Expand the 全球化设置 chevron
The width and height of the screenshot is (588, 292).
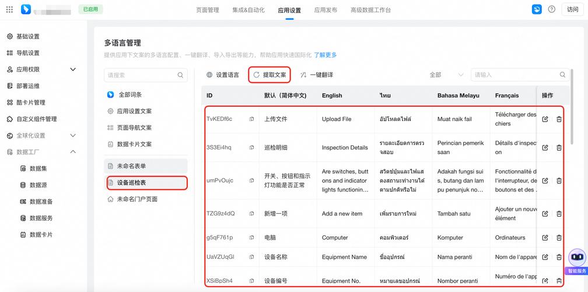point(73,135)
